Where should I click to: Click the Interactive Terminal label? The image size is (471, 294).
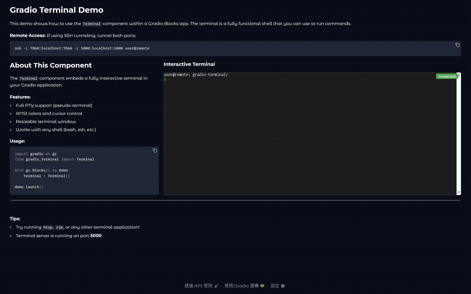(189, 64)
